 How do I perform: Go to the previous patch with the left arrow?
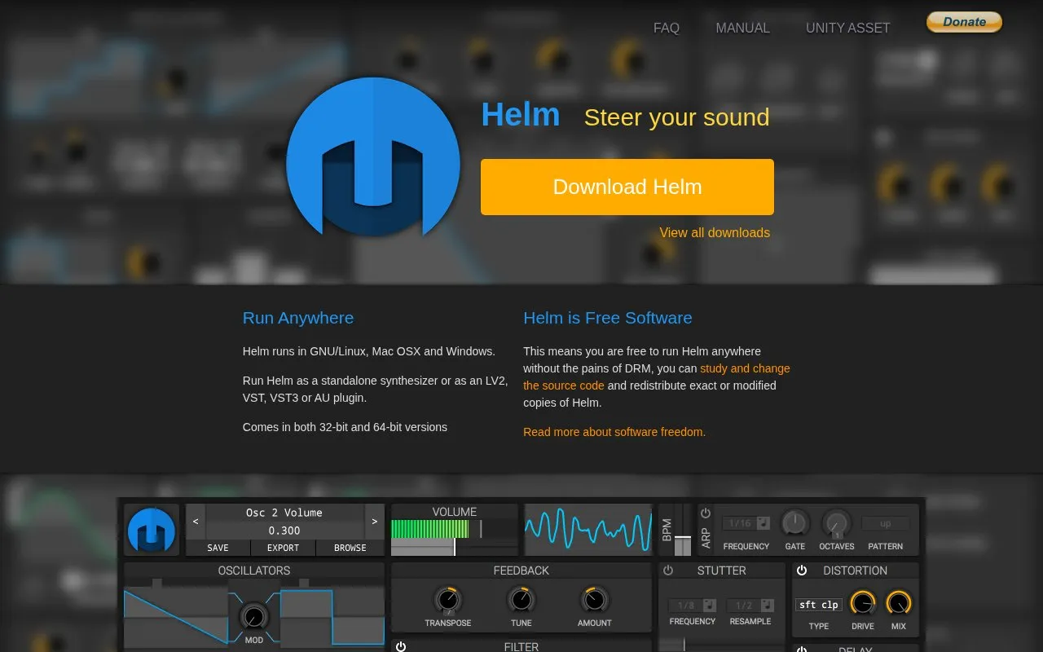pyautogui.click(x=196, y=521)
